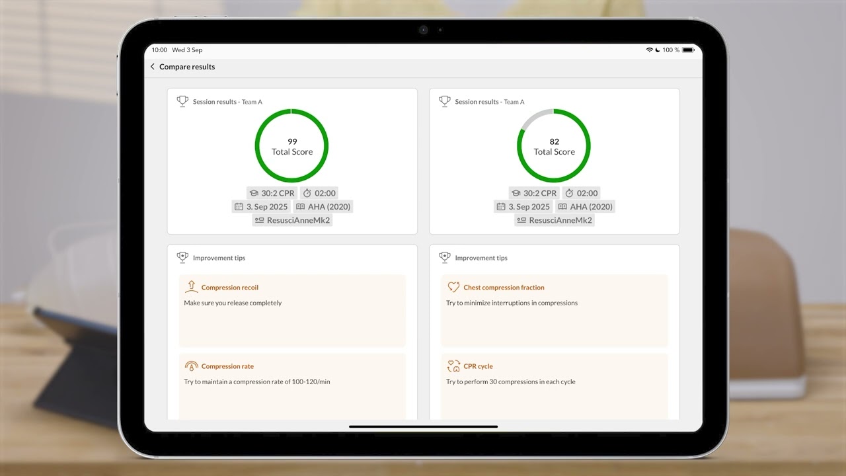Click the right Improvement tips heading text
The width and height of the screenshot is (846, 476).
coord(481,258)
